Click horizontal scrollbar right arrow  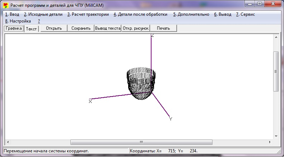point(270,142)
